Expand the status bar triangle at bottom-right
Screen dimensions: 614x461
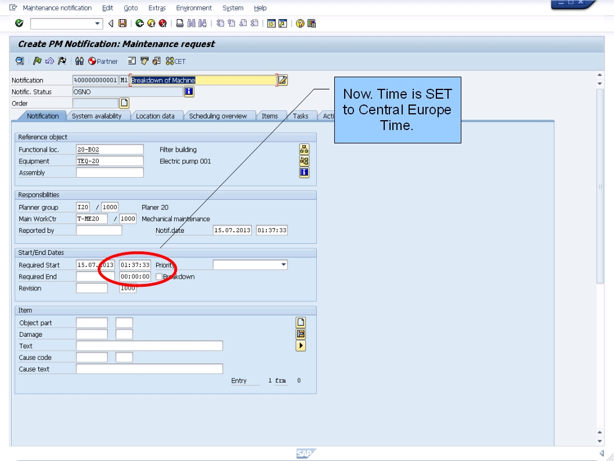point(601,453)
